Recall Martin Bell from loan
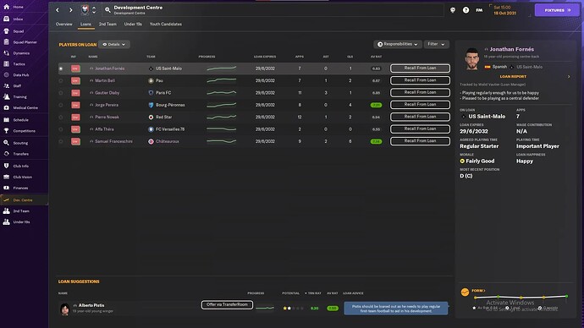The width and height of the screenshot is (584, 328). (420, 80)
